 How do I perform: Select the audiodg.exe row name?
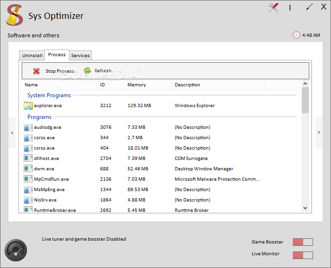pos(48,127)
